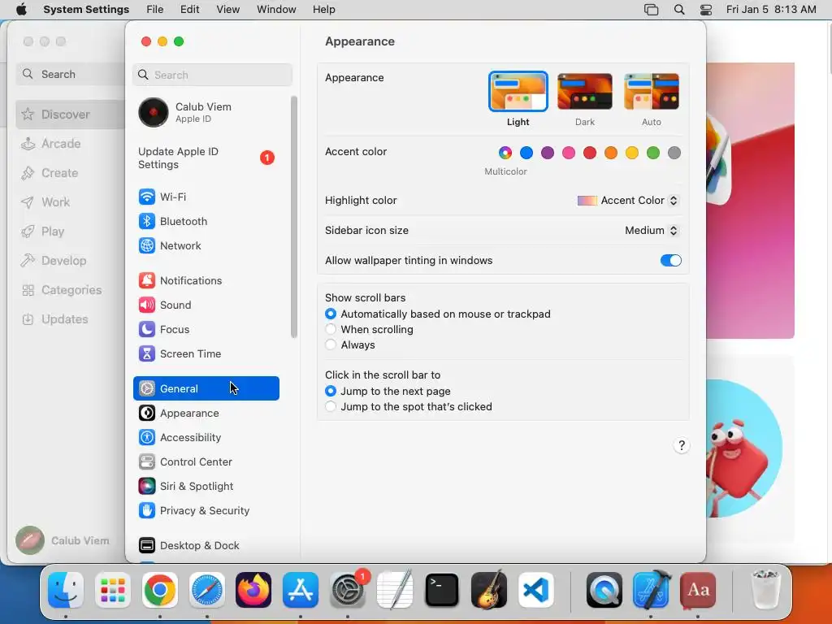The width and height of the screenshot is (832, 624).
Task: Choose Multicolor accent color
Action: pyautogui.click(x=505, y=153)
